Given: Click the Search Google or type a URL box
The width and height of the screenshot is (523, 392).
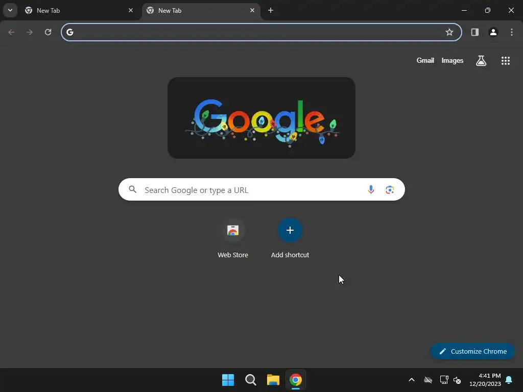Looking at the screenshot, I should click(261, 189).
